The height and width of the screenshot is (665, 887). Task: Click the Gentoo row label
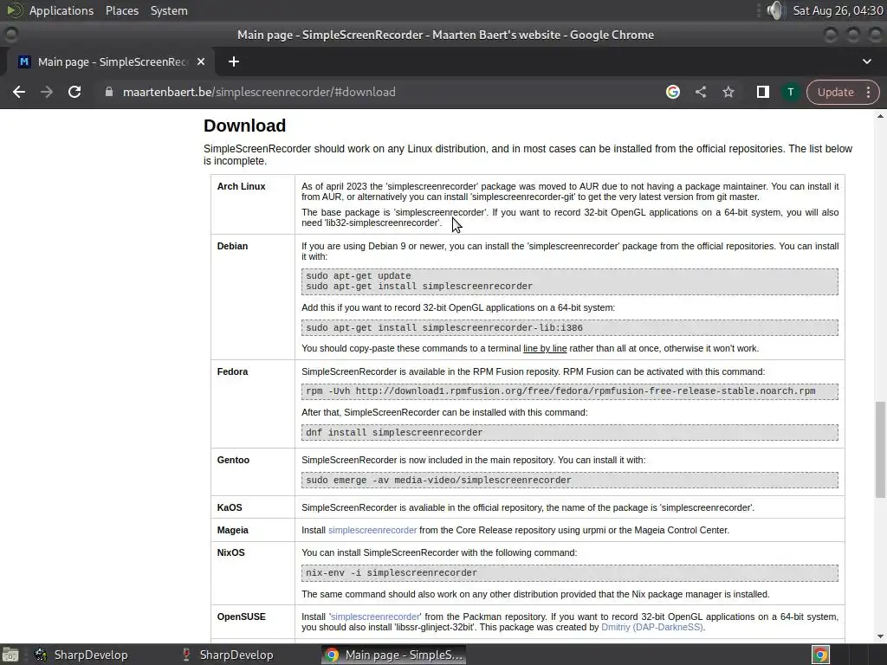[233, 460]
